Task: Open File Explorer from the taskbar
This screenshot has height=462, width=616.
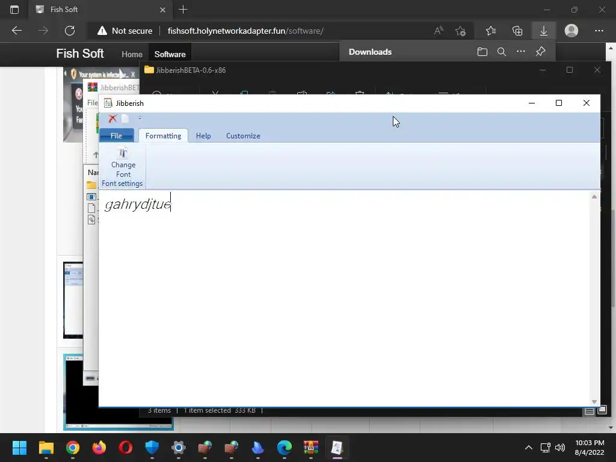Action: click(x=46, y=448)
